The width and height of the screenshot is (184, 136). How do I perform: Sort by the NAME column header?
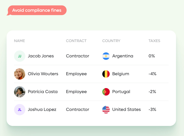coord(19,41)
